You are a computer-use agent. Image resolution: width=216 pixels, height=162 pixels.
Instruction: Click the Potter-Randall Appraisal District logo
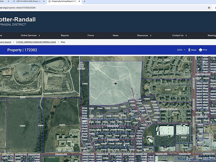18,21
